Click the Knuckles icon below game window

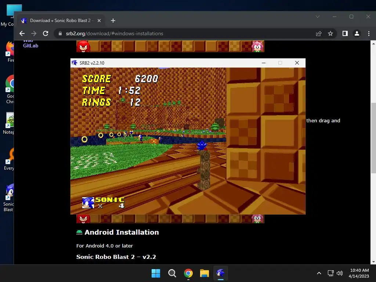tap(83, 219)
